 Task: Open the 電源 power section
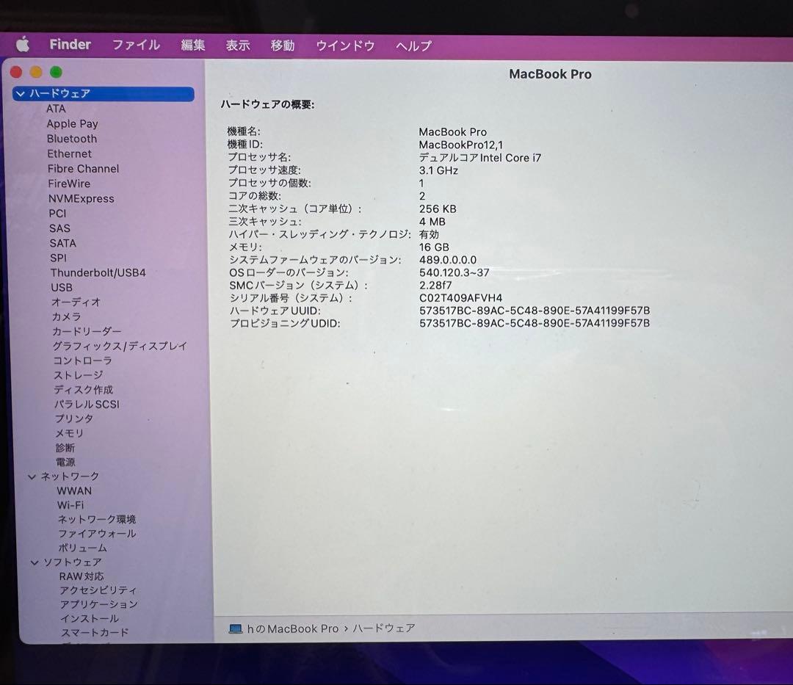(65, 462)
